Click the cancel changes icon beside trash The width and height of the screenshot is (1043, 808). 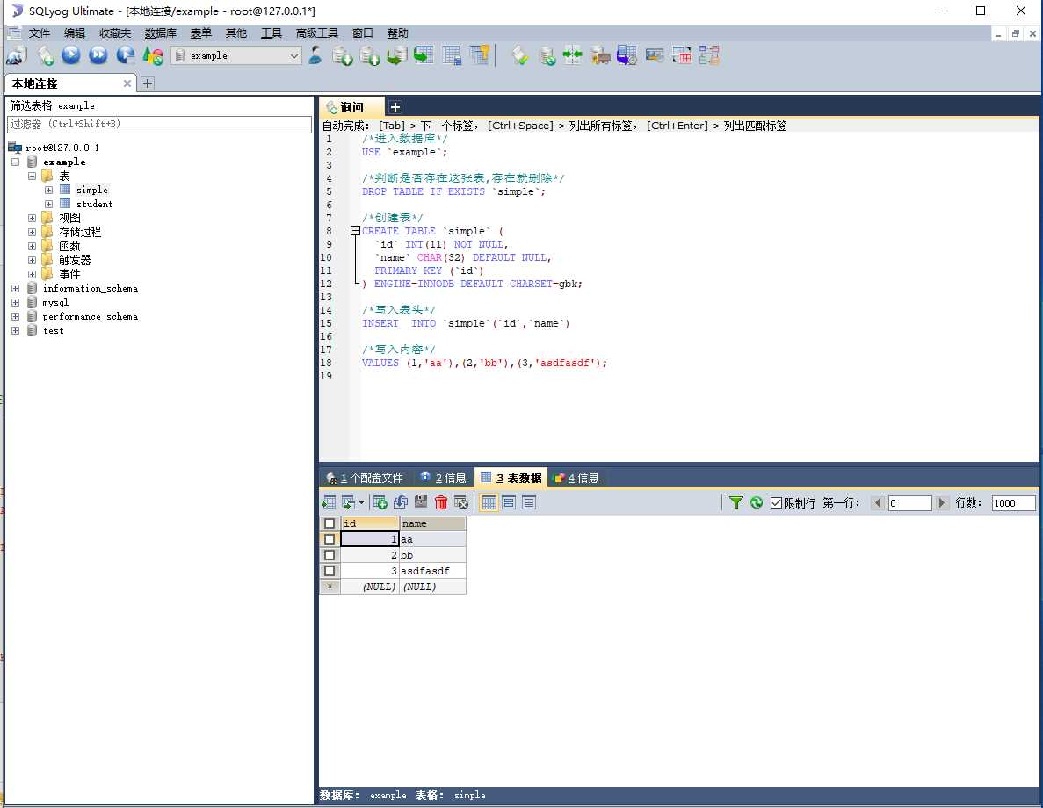461,502
